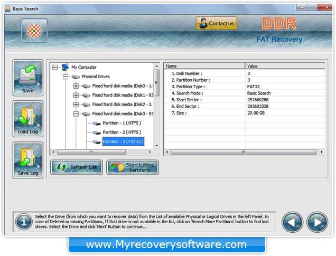
Task: Open the Load Log button
Action: (28, 119)
